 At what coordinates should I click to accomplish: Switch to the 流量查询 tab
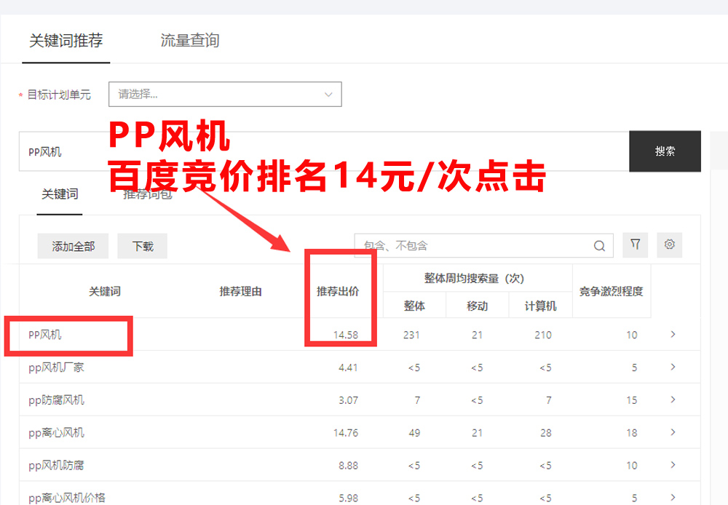tap(189, 41)
